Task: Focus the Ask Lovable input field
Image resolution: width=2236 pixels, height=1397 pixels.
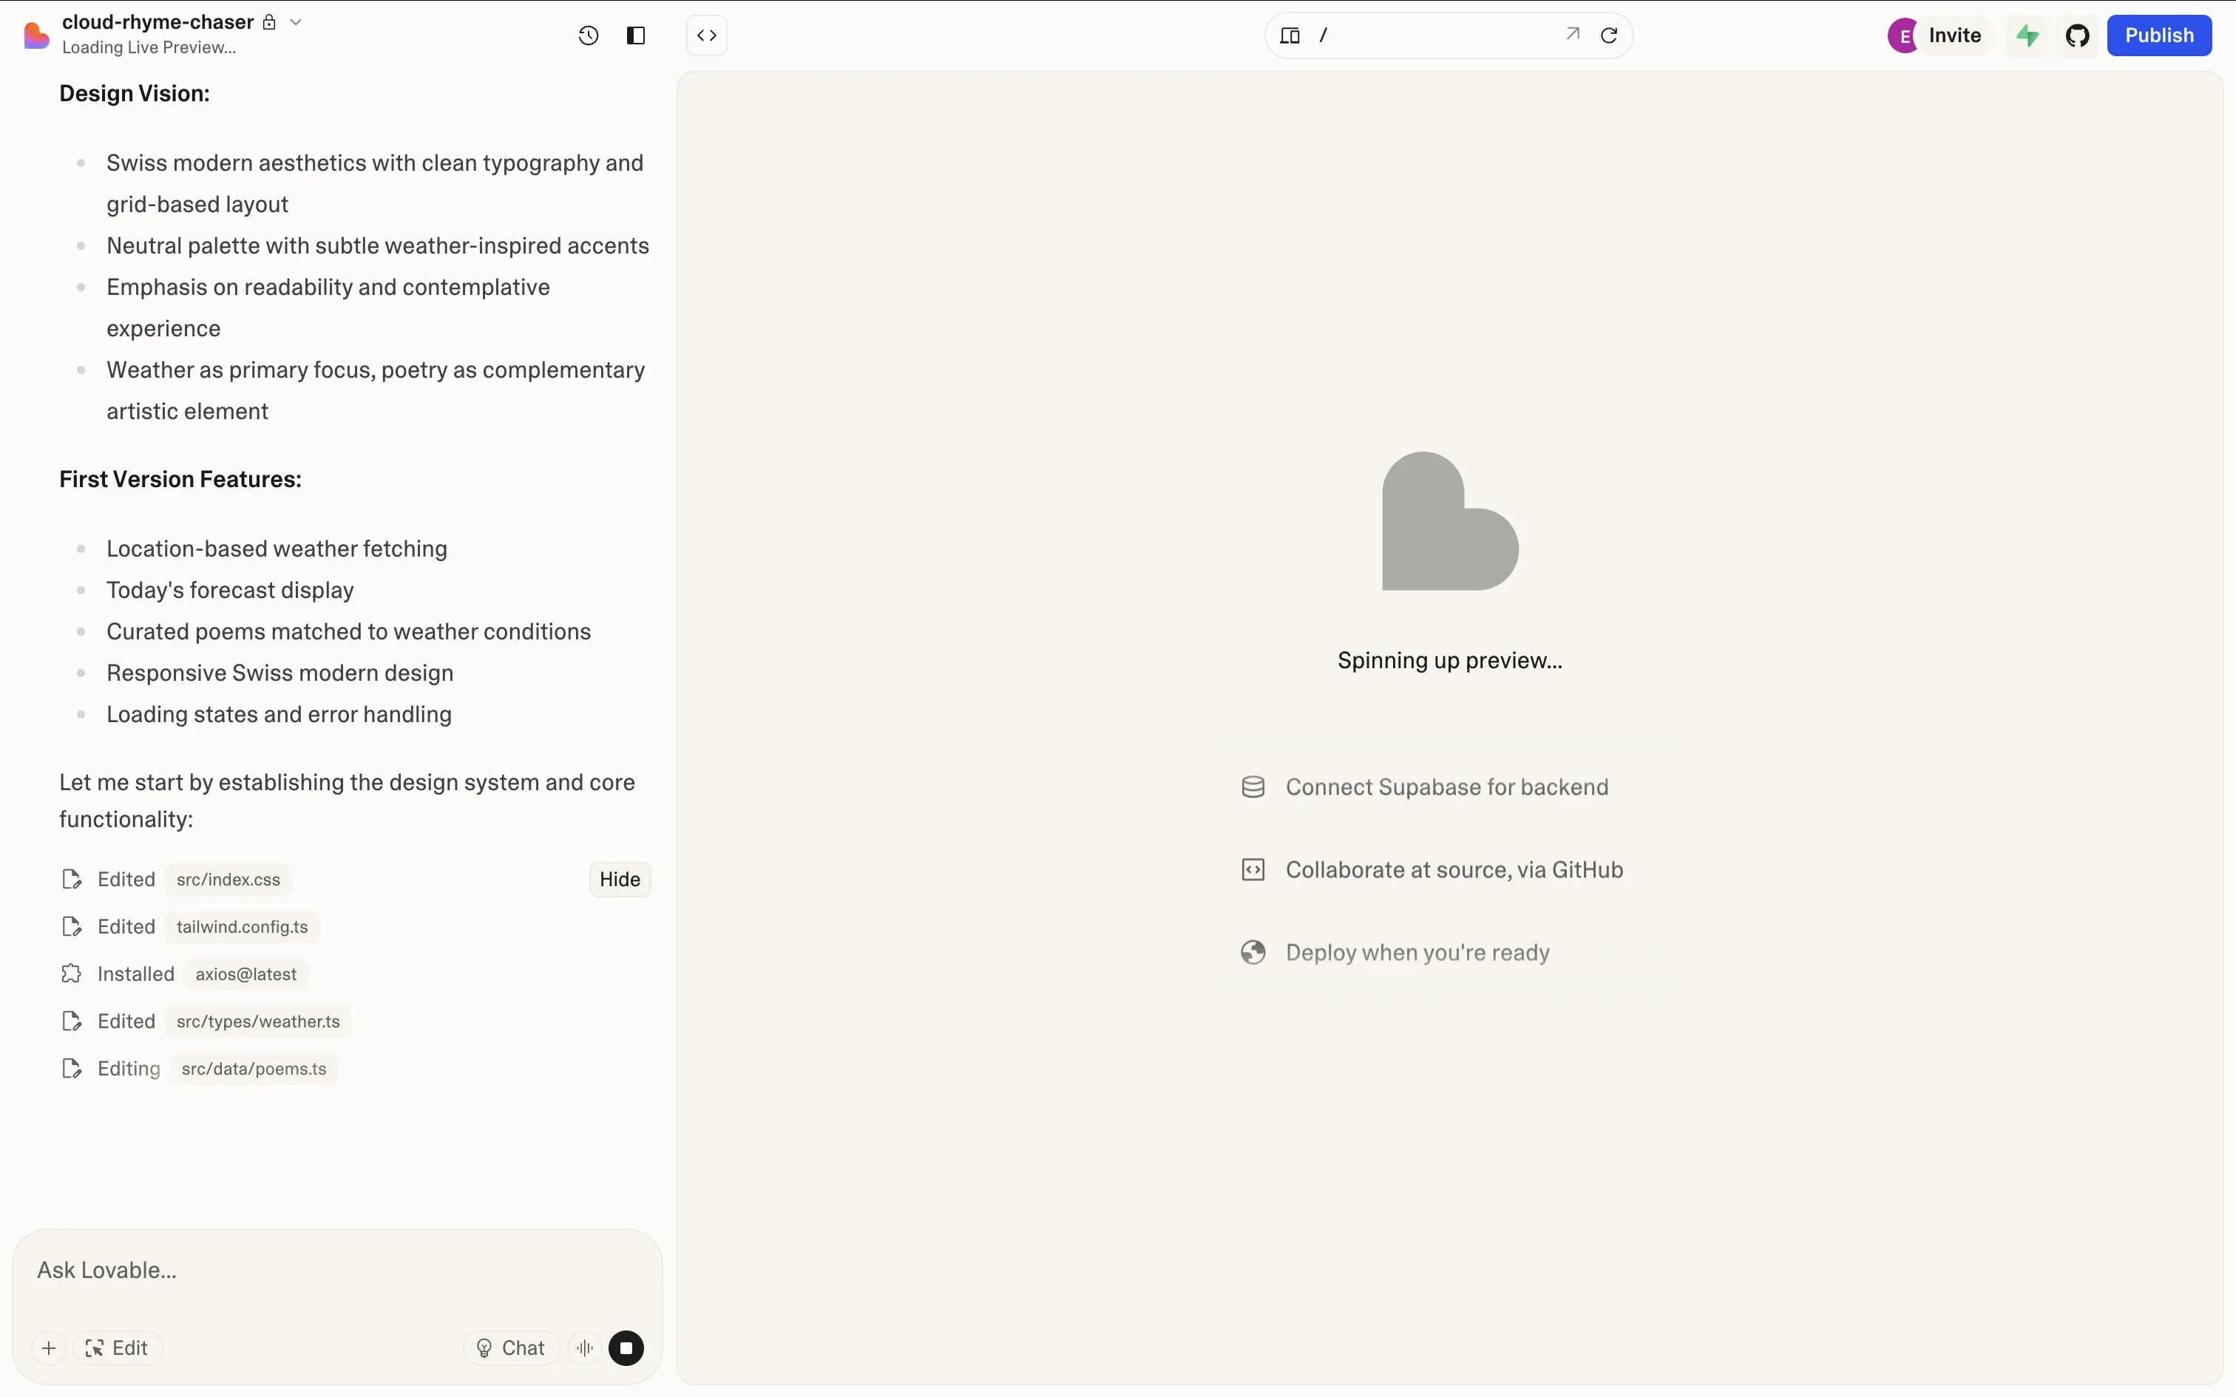Action: pyautogui.click(x=336, y=1271)
